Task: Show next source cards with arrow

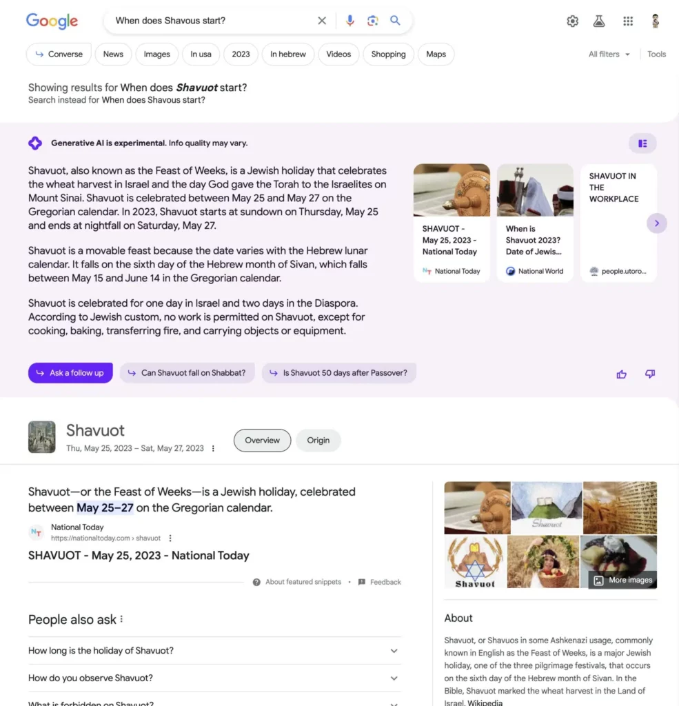Action: pyautogui.click(x=656, y=223)
